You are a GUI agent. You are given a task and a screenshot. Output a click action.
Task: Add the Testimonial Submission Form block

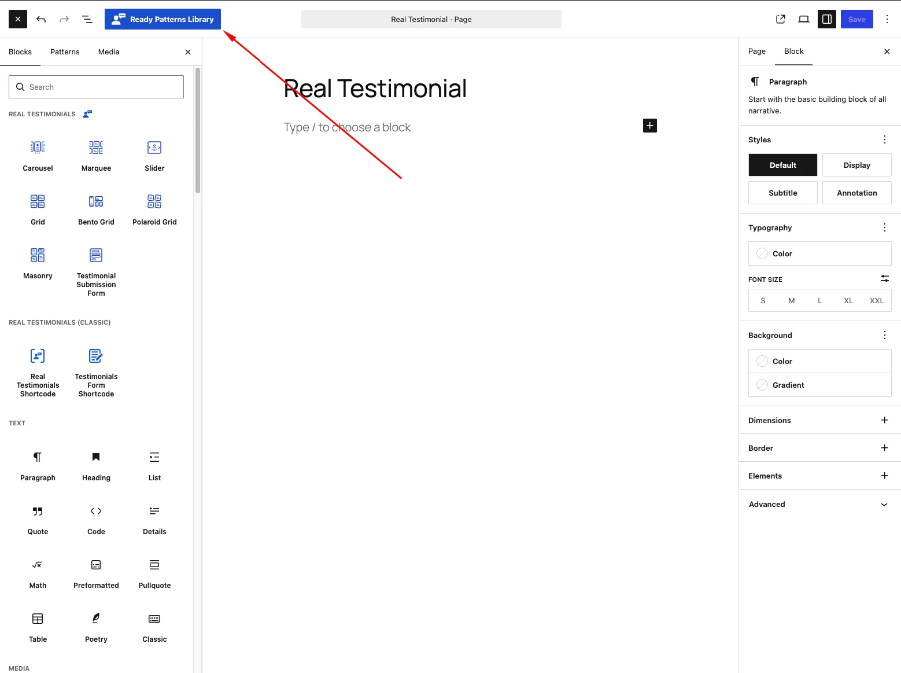tap(96, 272)
